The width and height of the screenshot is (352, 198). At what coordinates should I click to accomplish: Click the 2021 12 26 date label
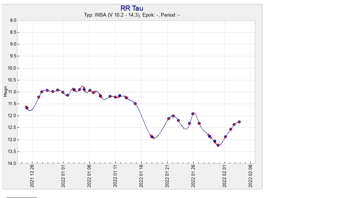tap(32, 177)
